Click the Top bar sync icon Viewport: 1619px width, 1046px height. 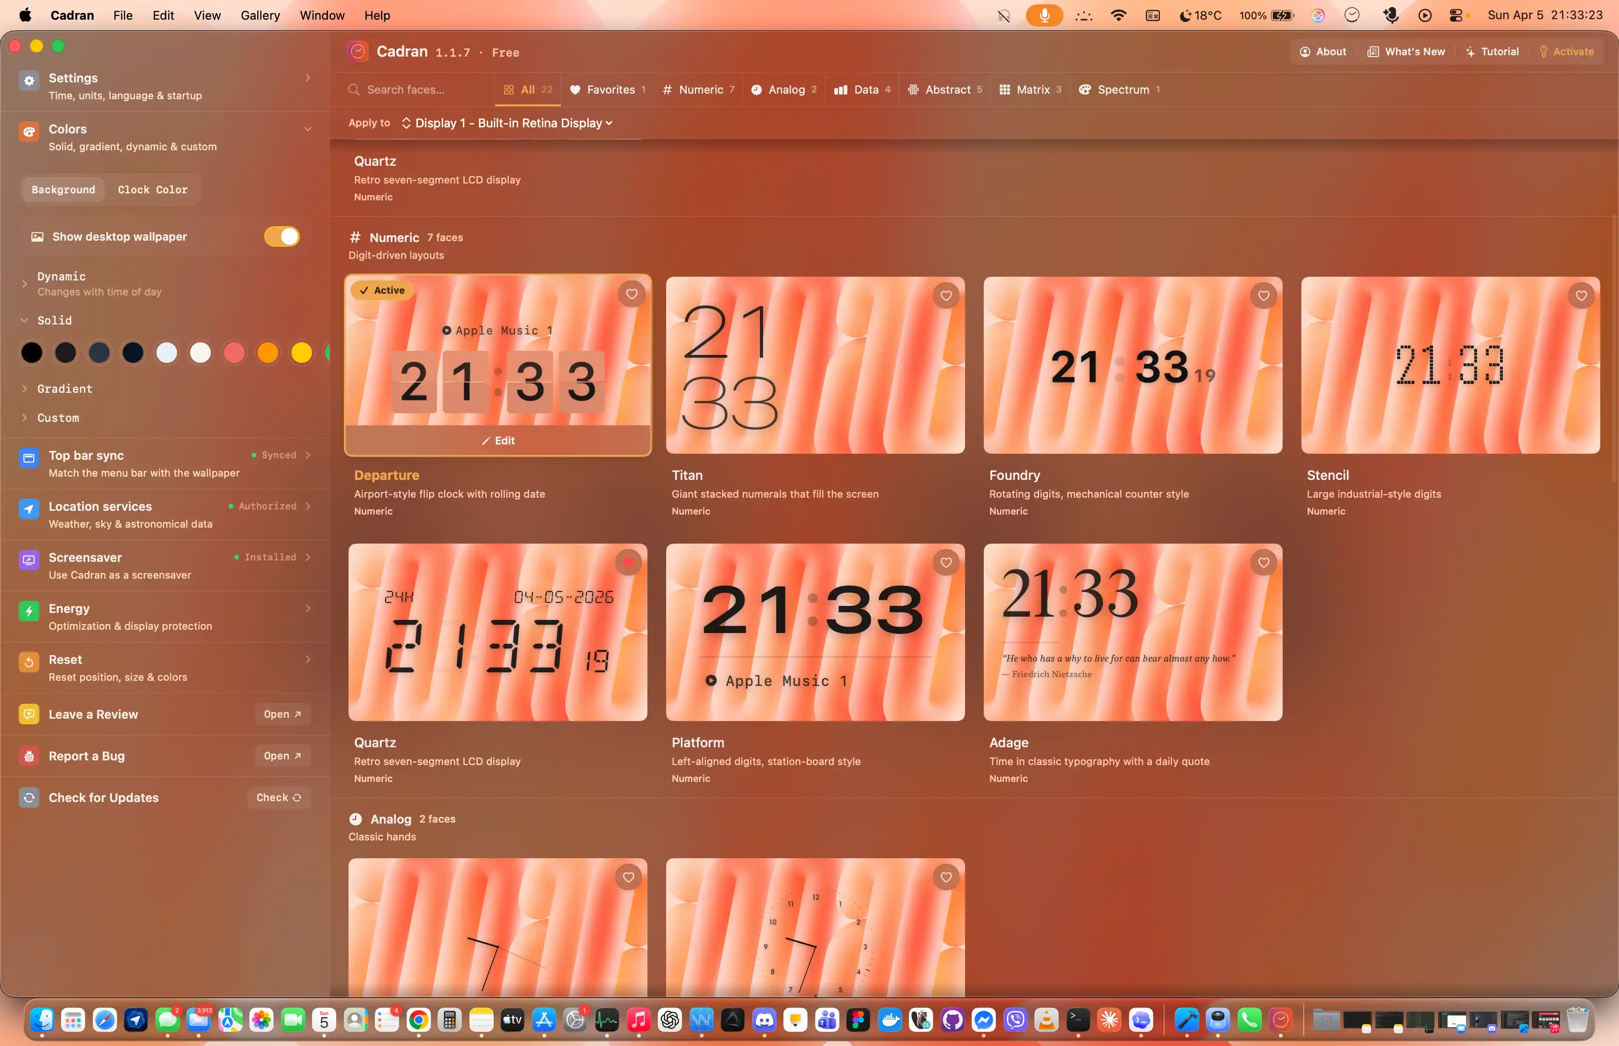(x=29, y=458)
